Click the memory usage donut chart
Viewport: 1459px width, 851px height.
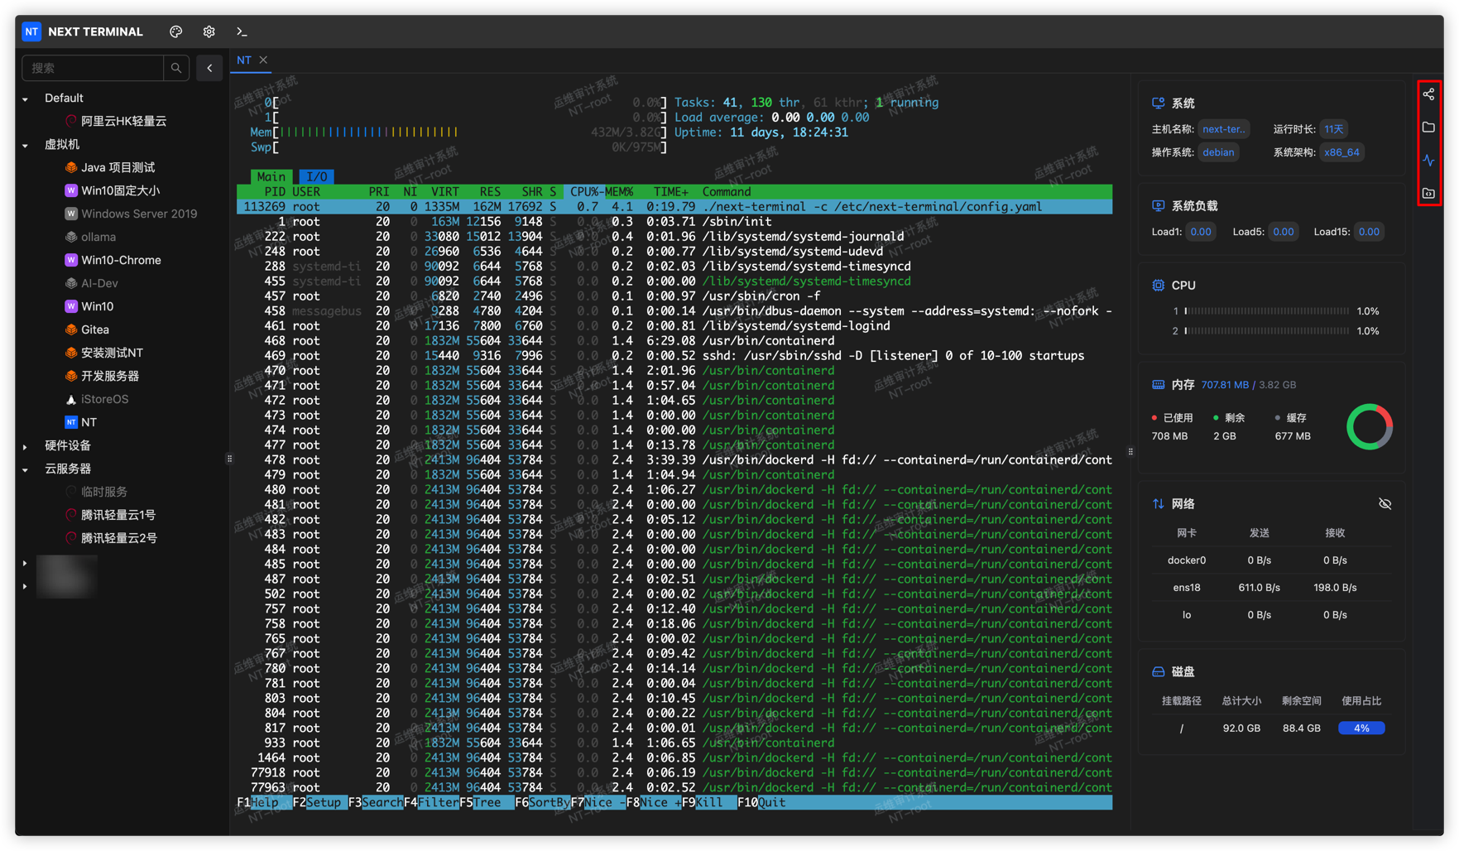coord(1370,427)
